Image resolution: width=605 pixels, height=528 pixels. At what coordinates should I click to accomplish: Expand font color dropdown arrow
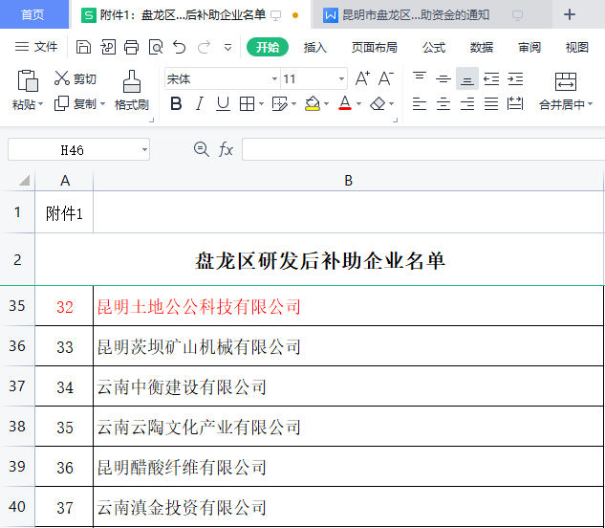click(358, 104)
